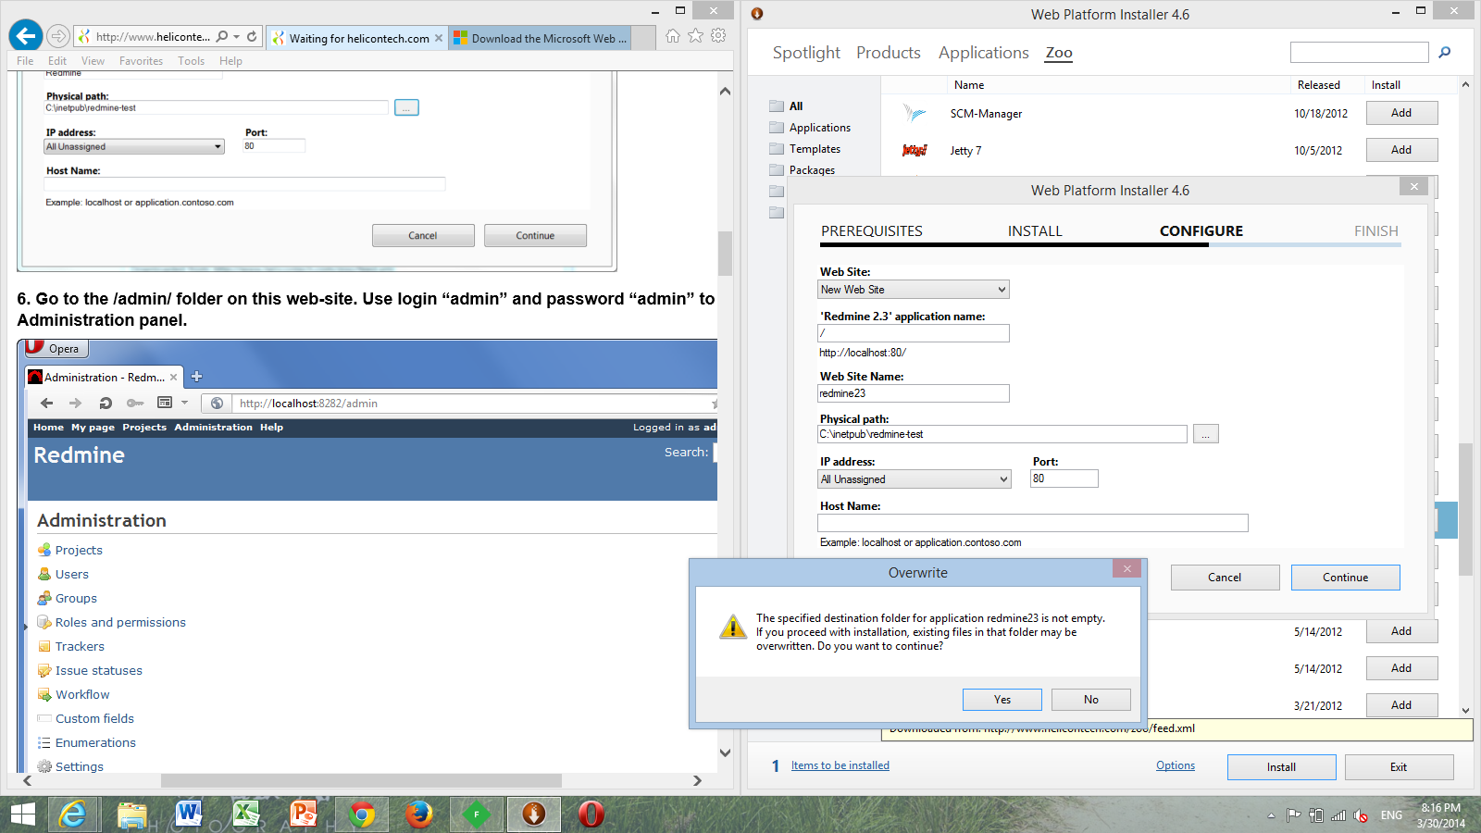Browse for the physical path folder

(1205, 434)
